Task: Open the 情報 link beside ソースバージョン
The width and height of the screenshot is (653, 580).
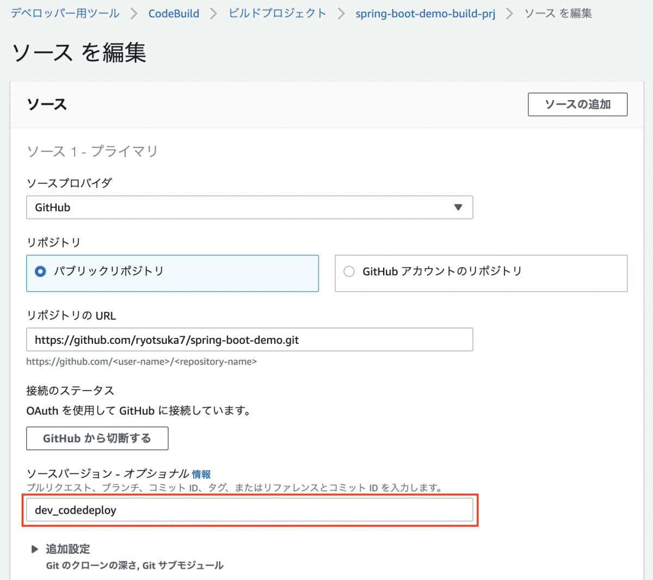Action: pyautogui.click(x=201, y=474)
